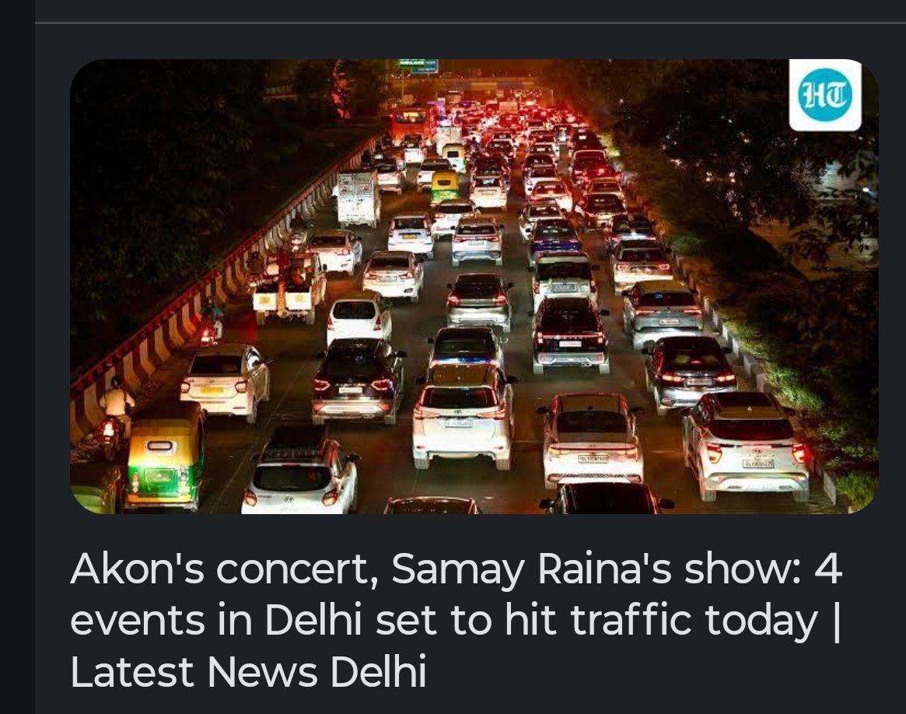The image size is (906, 714).
Task: Click the dark left sidebar strip
Action: click(x=17, y=357)
